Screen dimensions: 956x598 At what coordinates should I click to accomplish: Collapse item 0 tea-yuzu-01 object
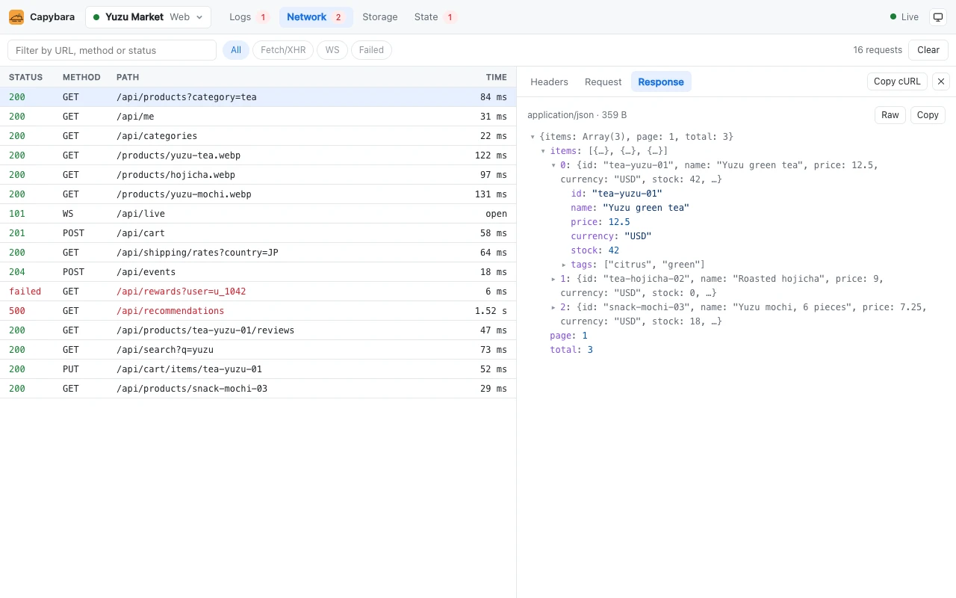553,165
